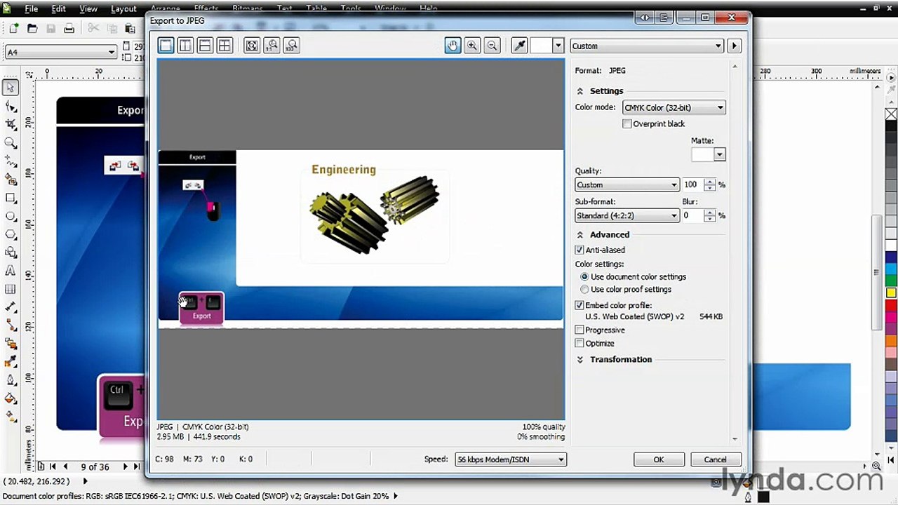Switch to two horizontal previews layout

point(205,46)
